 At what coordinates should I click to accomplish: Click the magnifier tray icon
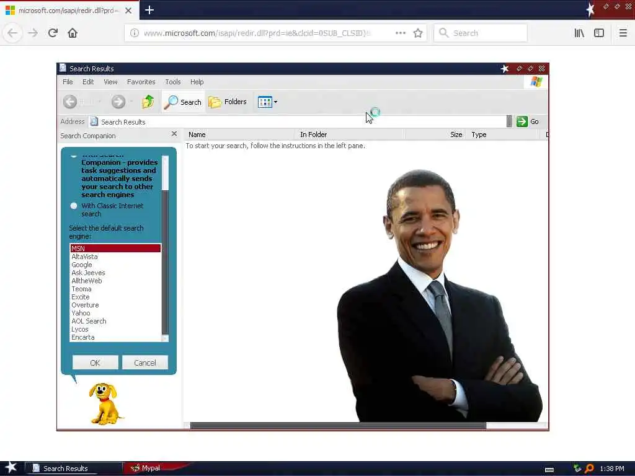[589, 469]
